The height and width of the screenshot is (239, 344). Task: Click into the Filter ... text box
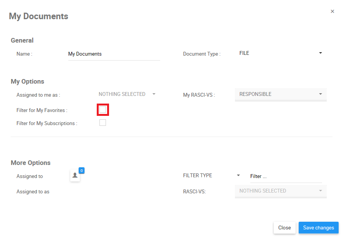pos(286,176)
